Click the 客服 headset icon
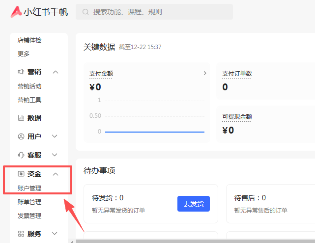Image resolution: width=315 pixels, height=243 pixels. (x=21, y=155)
